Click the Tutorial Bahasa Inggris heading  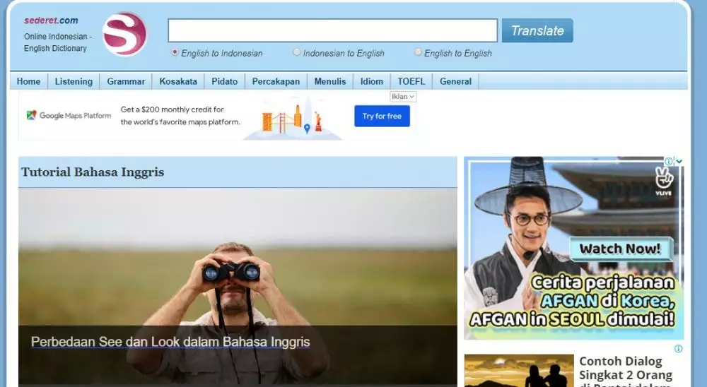click(x=93, y=172)
